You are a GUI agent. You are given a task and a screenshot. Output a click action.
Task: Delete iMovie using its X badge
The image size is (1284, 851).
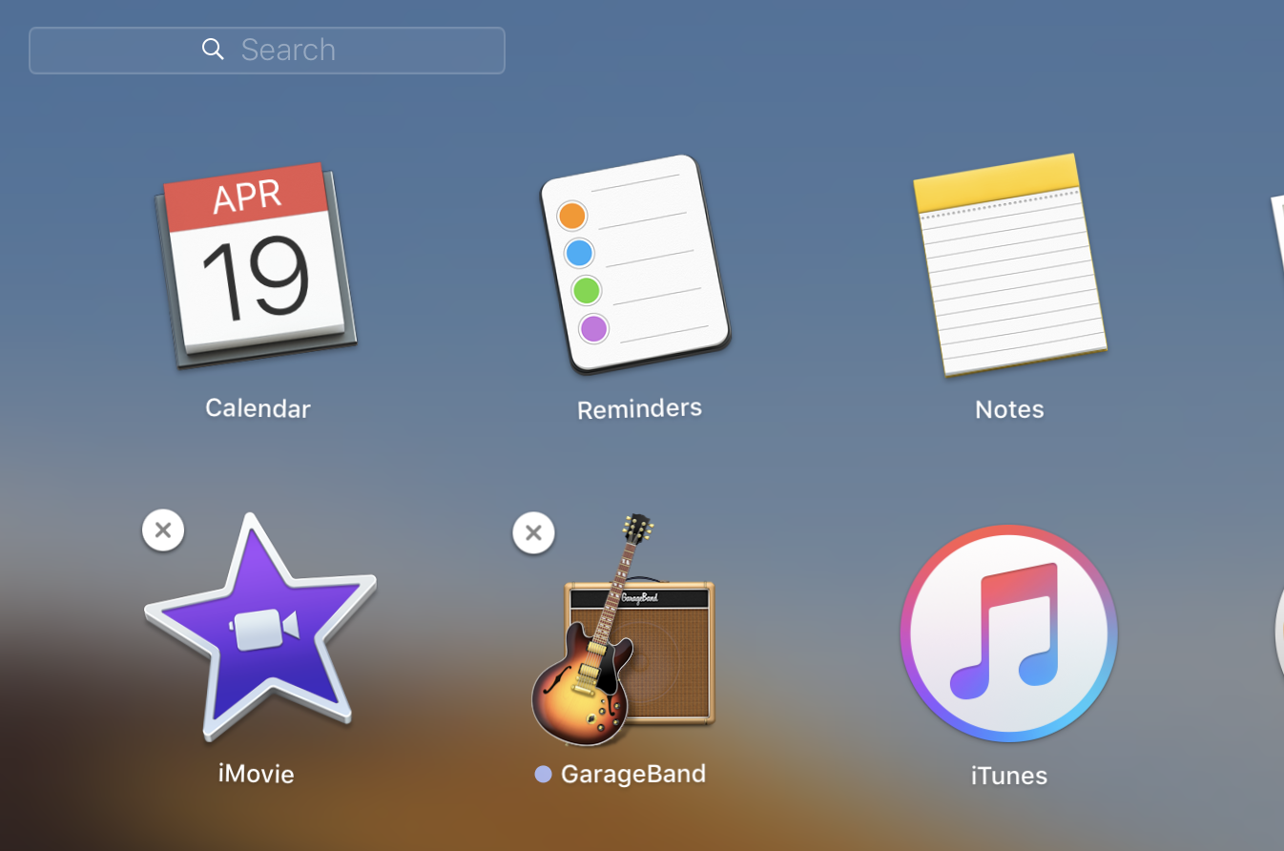point(163,530)
